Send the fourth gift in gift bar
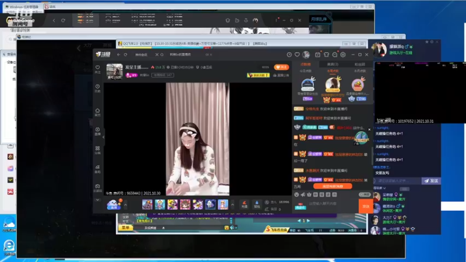This screenshot has height=262, width=466. pos(185,204)
